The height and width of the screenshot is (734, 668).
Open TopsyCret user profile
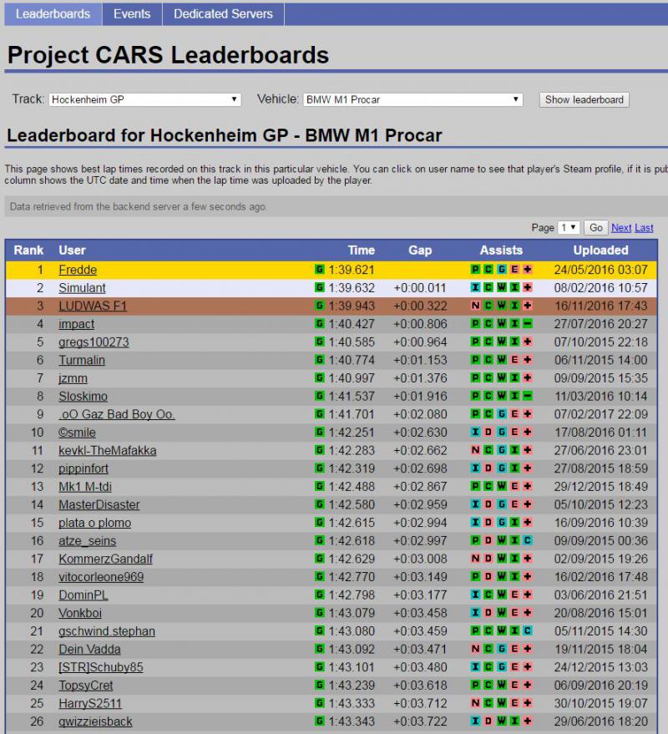click(x=86, y=686)
